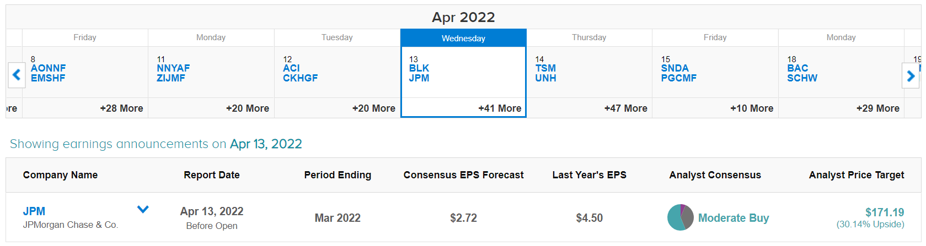The height and width of the screenshot is (246, 926).
Task: Show +47 More earnings on Thursday
Action: pos(625,108)
